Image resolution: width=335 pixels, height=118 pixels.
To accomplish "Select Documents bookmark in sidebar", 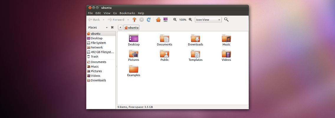I will click(x=101, y=62).
